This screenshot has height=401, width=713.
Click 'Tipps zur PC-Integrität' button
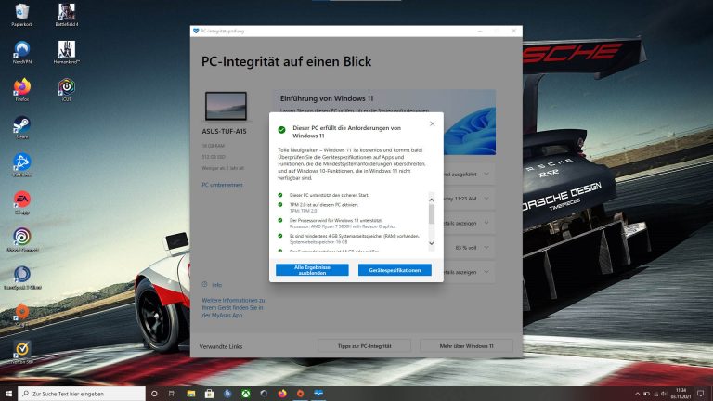[x=364, y=345]
